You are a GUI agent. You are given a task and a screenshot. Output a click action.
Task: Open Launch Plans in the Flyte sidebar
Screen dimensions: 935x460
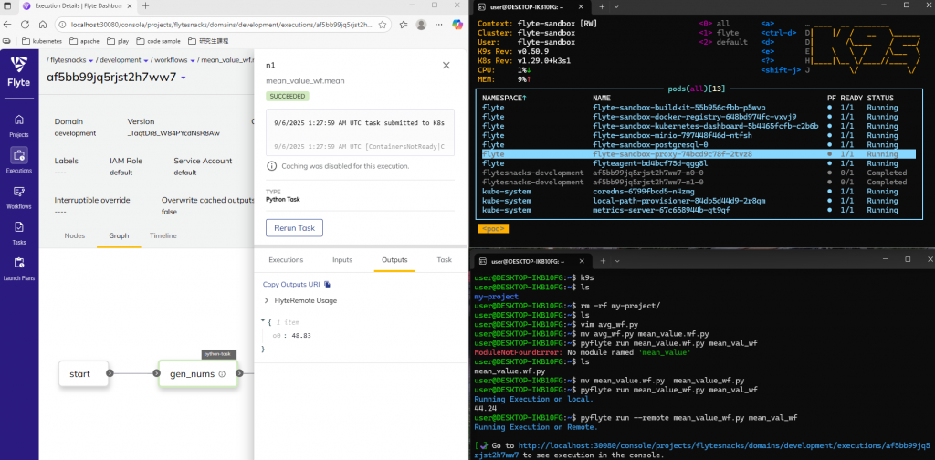tap(19, 269)
